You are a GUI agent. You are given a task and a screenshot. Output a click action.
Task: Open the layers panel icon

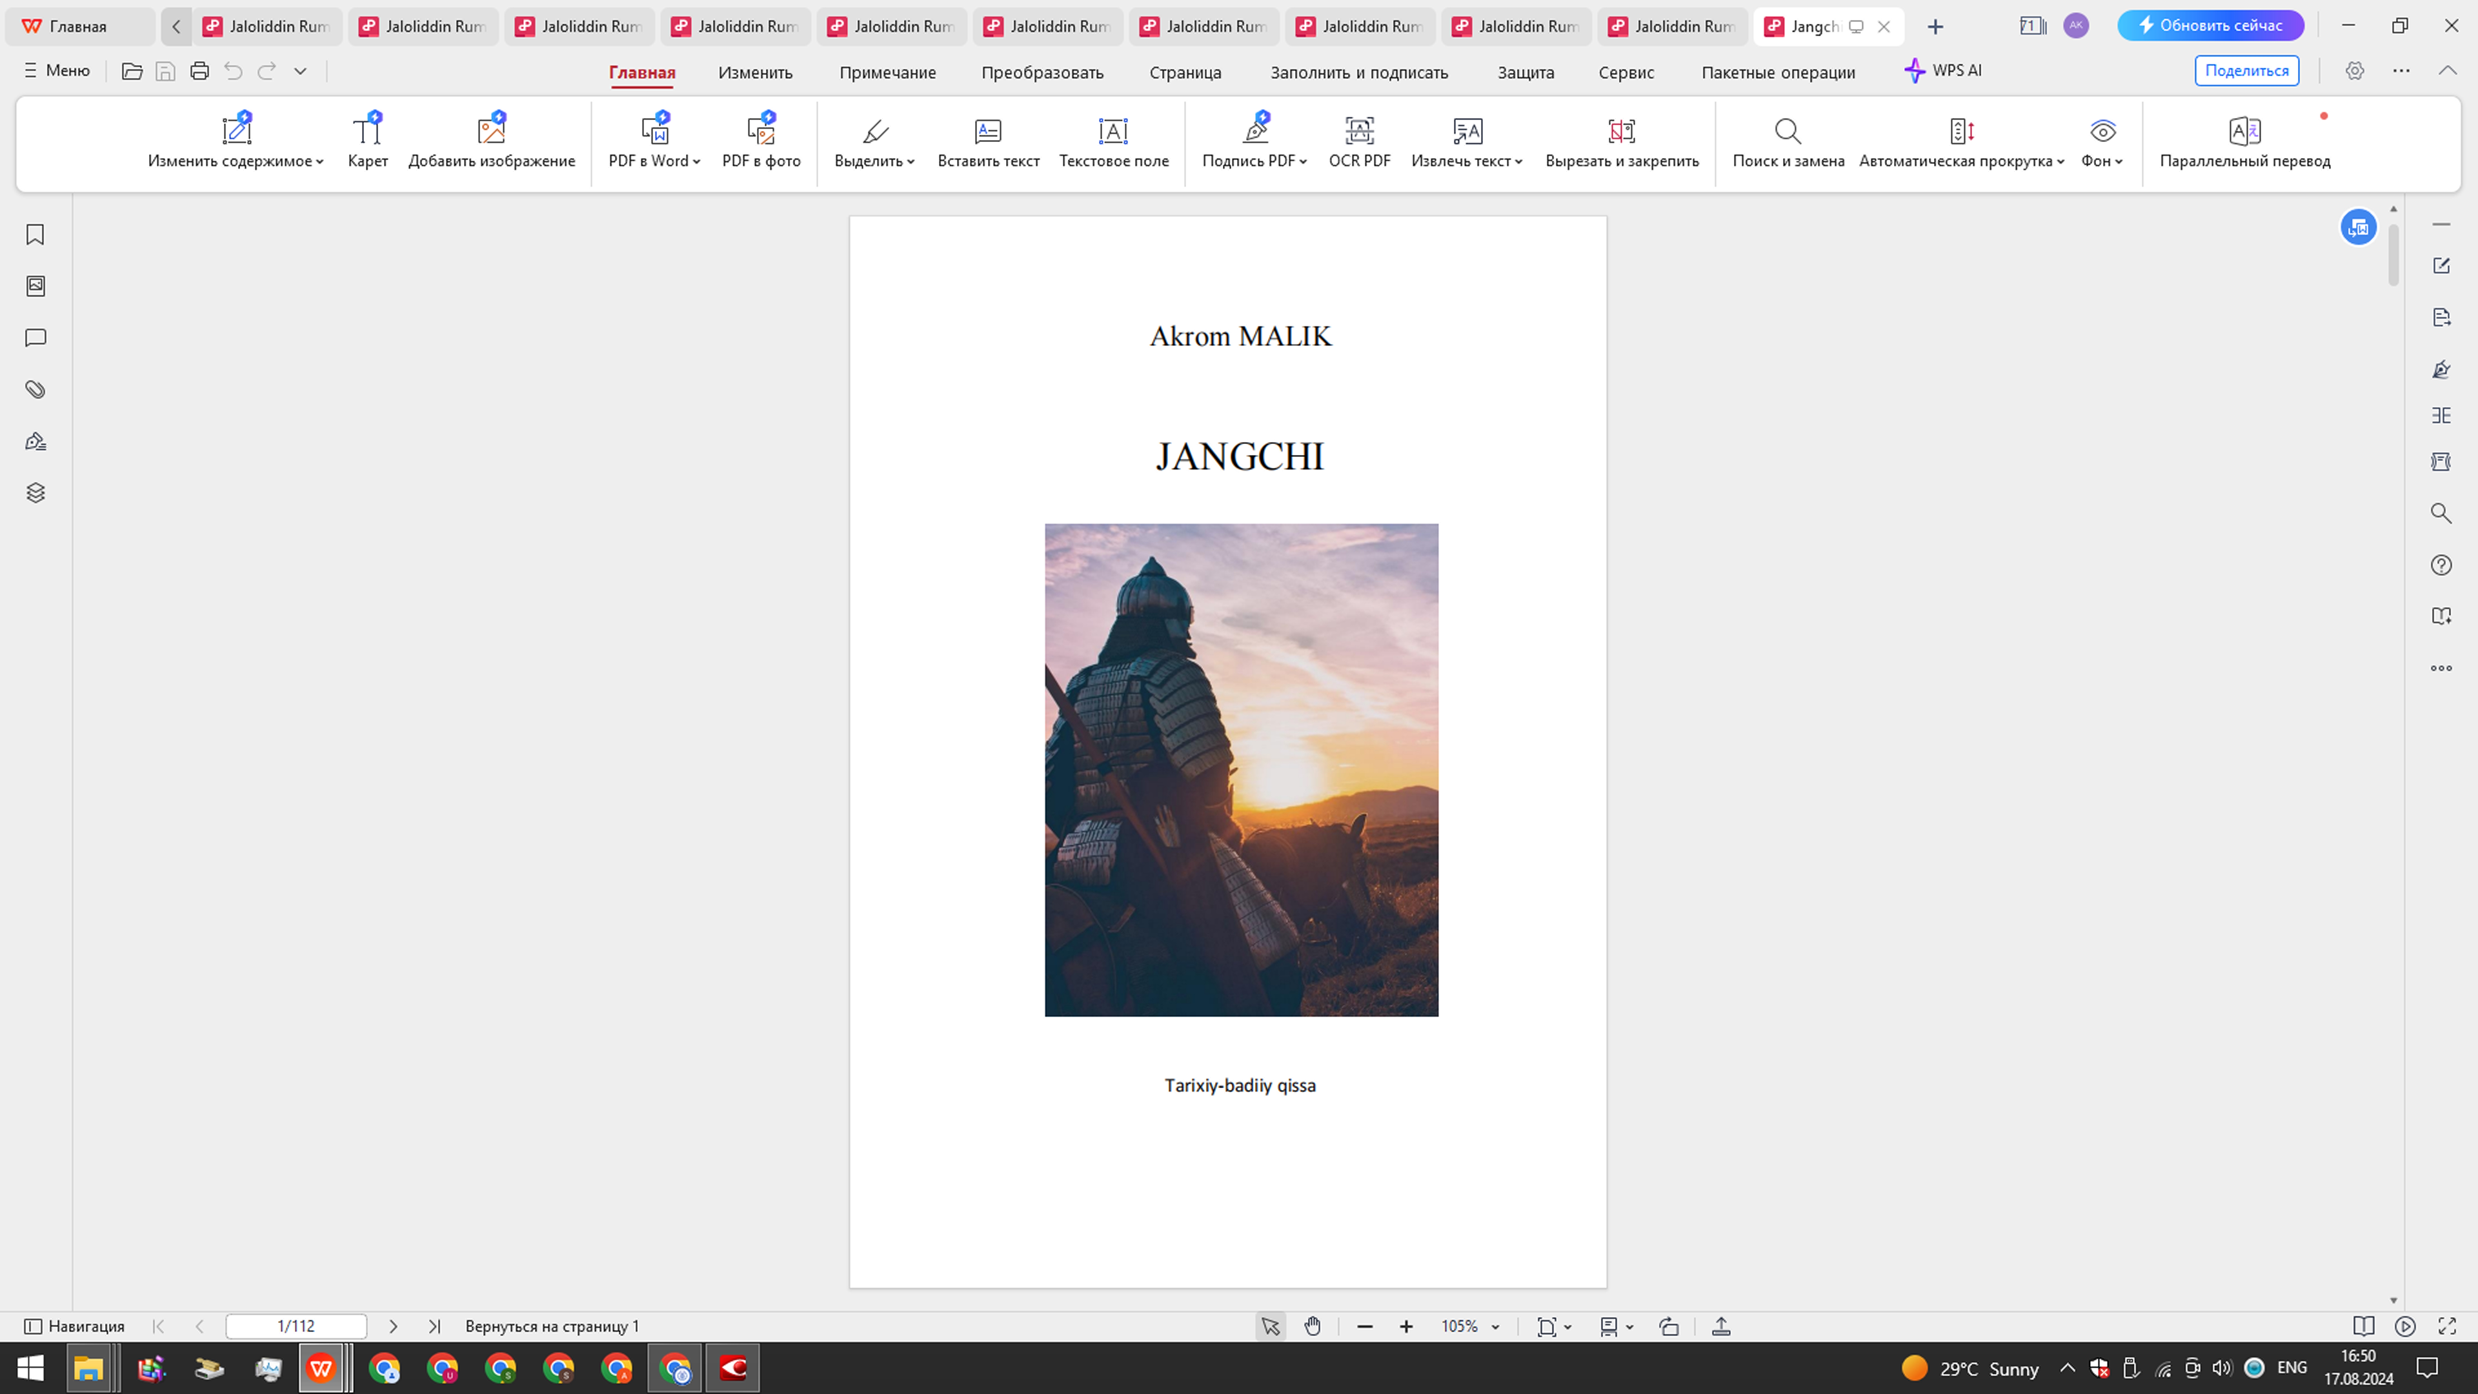35,492
